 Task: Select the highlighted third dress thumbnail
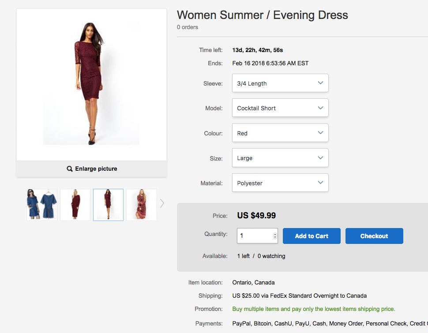pos(108,205)
